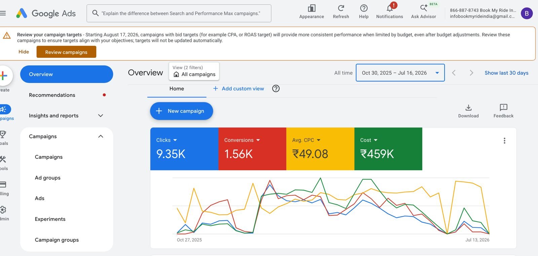The height and width of the screenshot is (256, 538).
Task: Click the user account avatar B
Action: point(527,13)
